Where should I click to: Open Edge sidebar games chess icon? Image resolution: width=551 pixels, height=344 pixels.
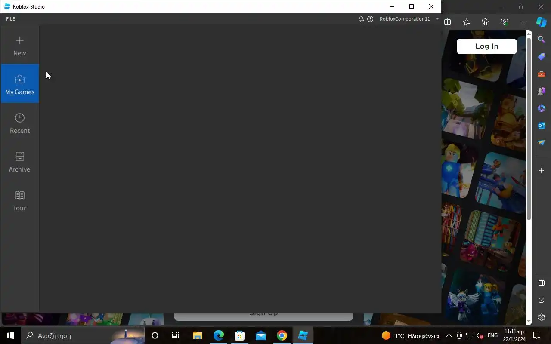point(542,91)
